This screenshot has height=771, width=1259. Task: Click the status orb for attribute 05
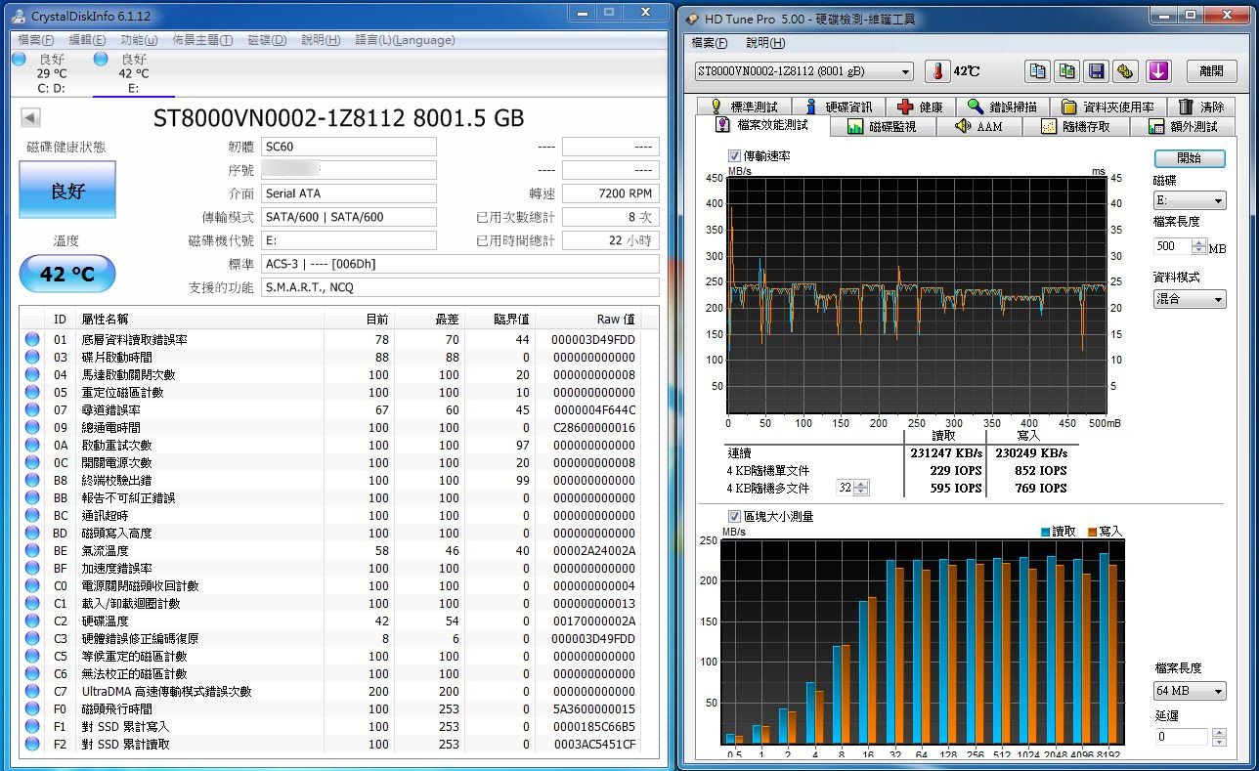[32, 392]
